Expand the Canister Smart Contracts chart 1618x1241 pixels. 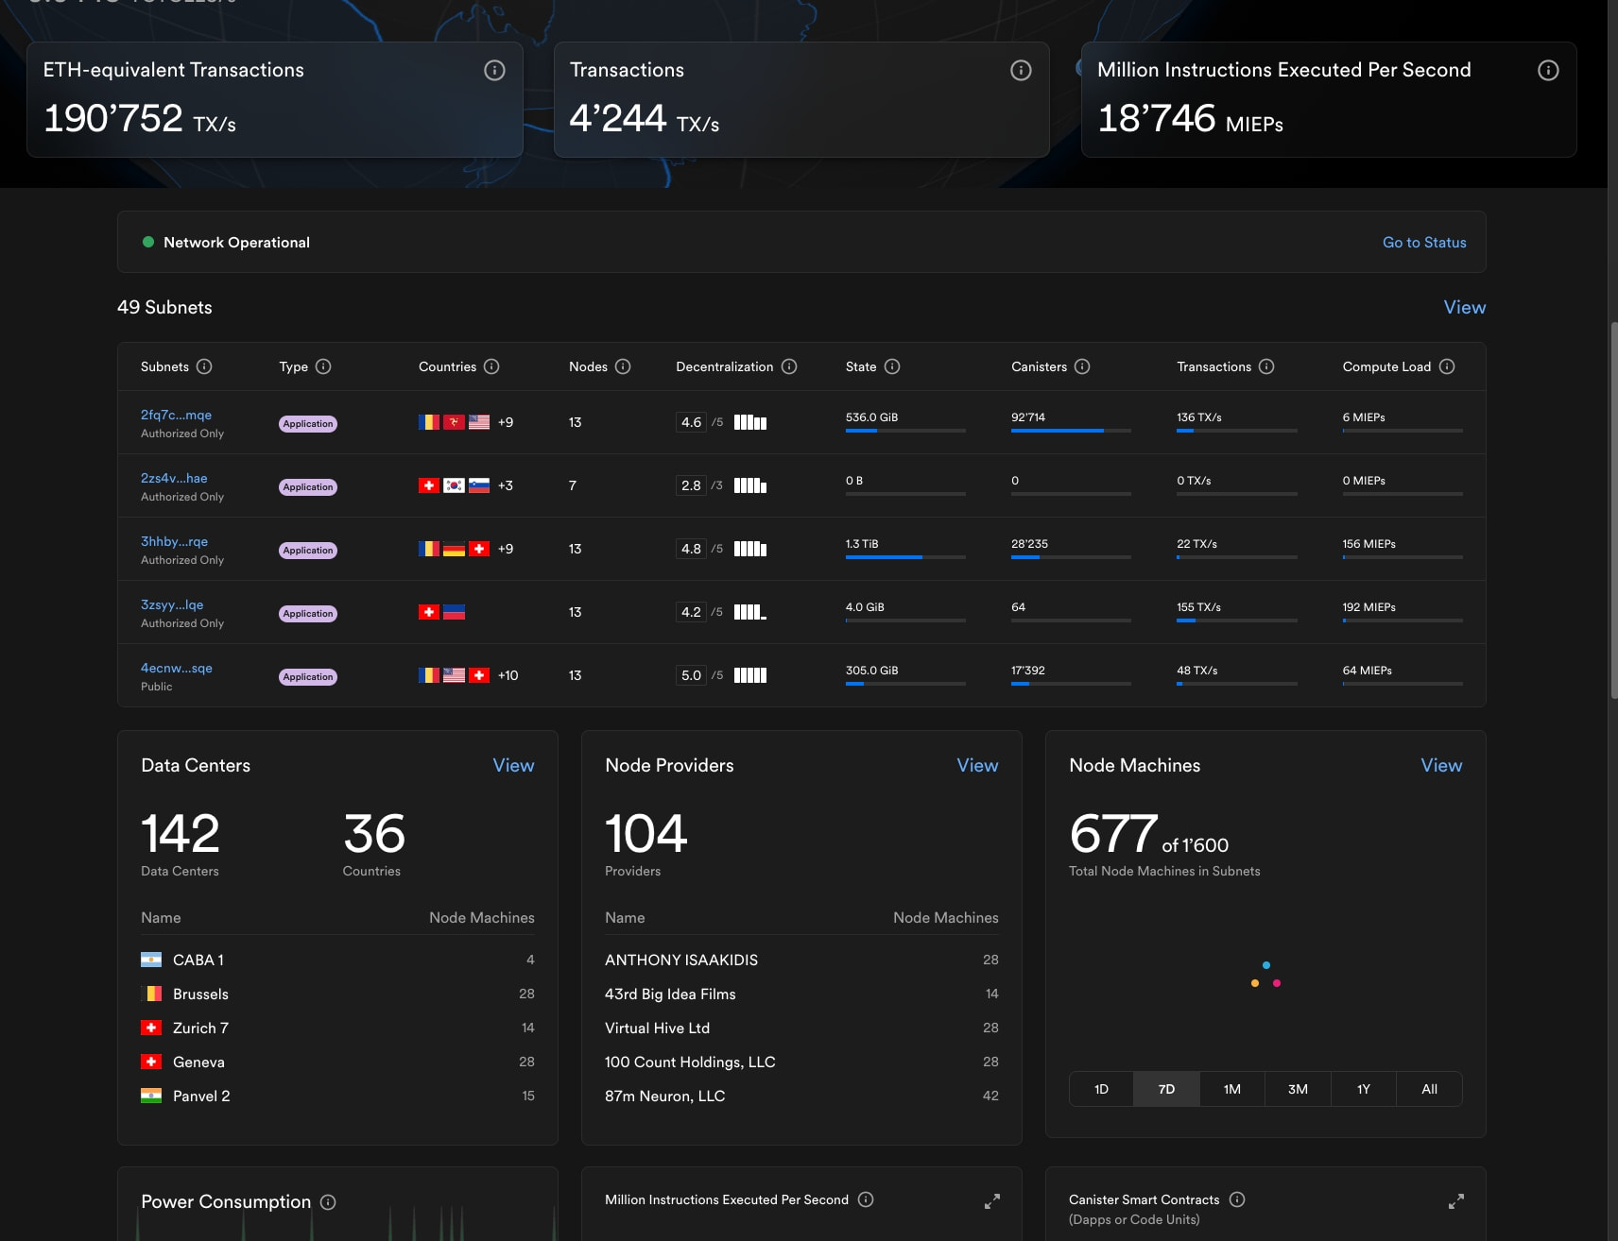(x=1456, y=1201)
